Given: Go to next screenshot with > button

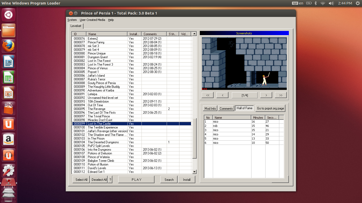Looking at the screenshot, I should [266, 95].
